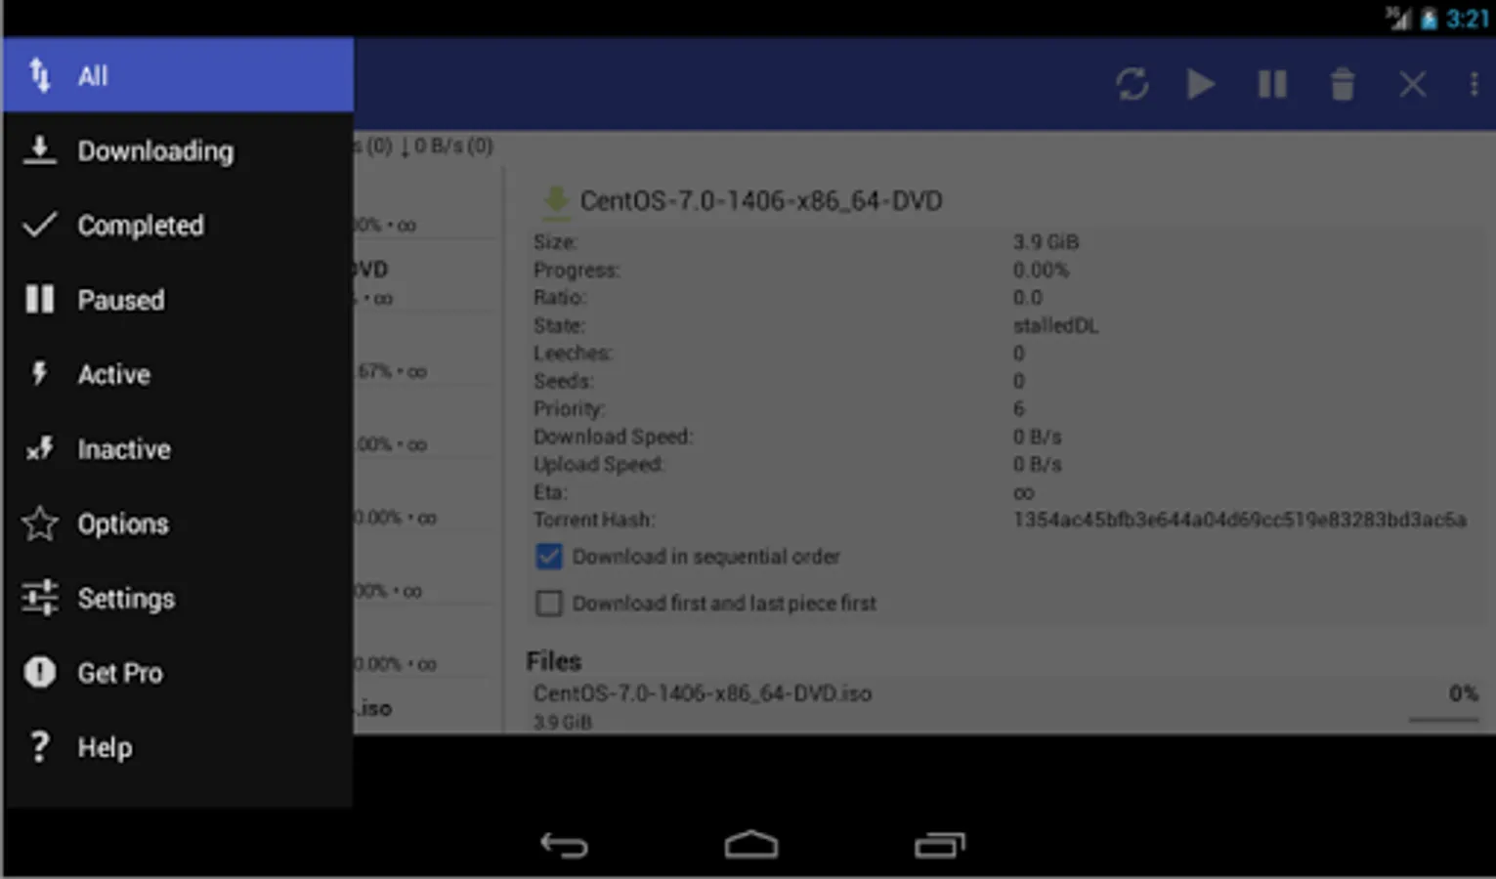The width and height of the screenshot is (1496, 879).
Task: Click the question mark Help icon
Action: [x=39, y=747]
